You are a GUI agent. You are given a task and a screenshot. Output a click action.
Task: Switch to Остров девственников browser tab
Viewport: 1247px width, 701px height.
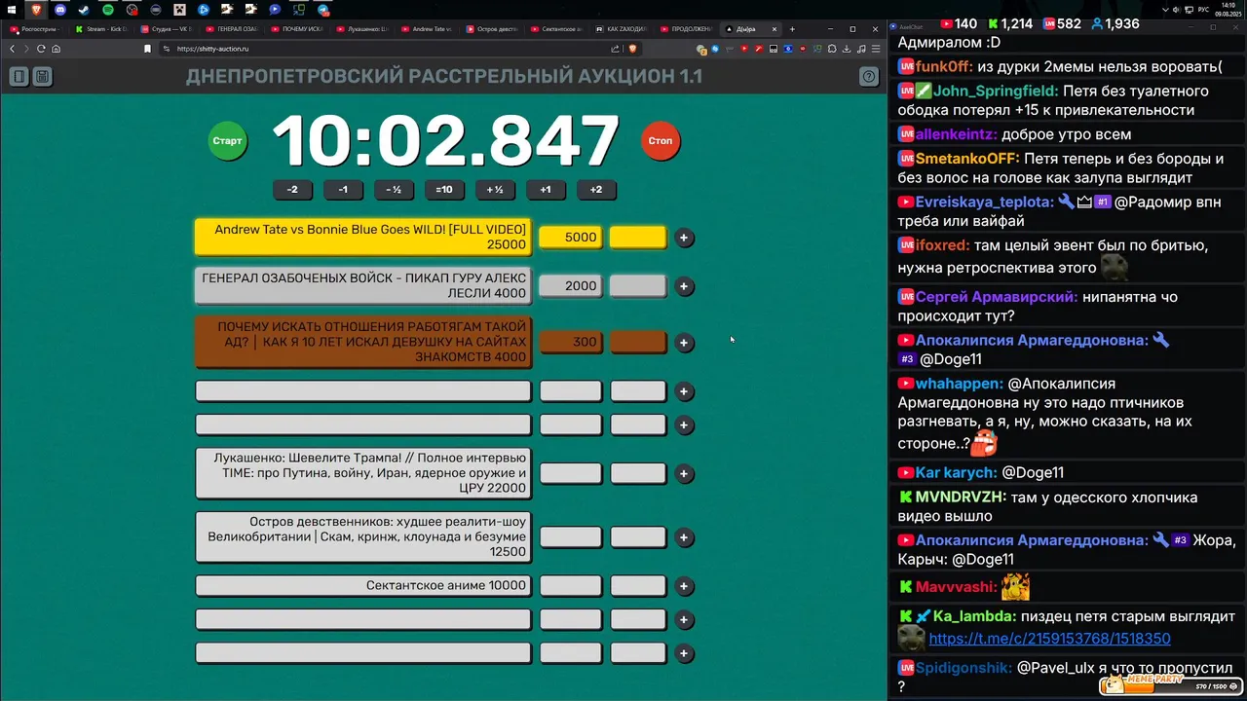coord(492,29)
